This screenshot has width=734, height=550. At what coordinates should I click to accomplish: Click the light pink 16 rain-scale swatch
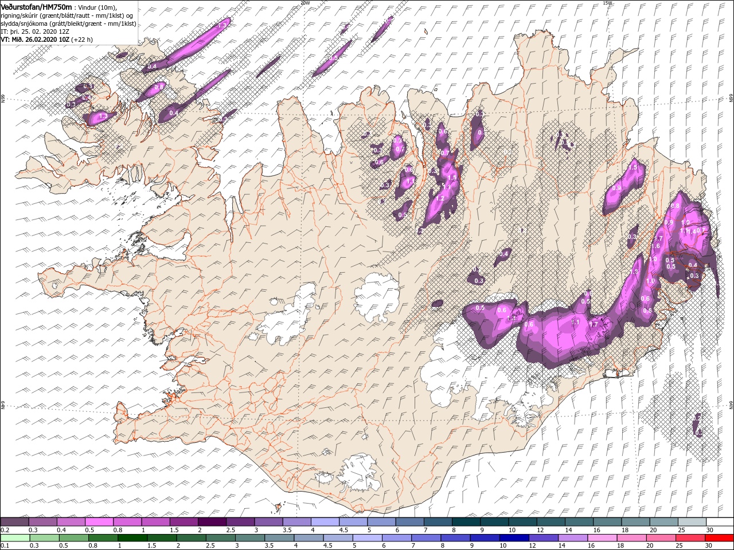point(602,538)
